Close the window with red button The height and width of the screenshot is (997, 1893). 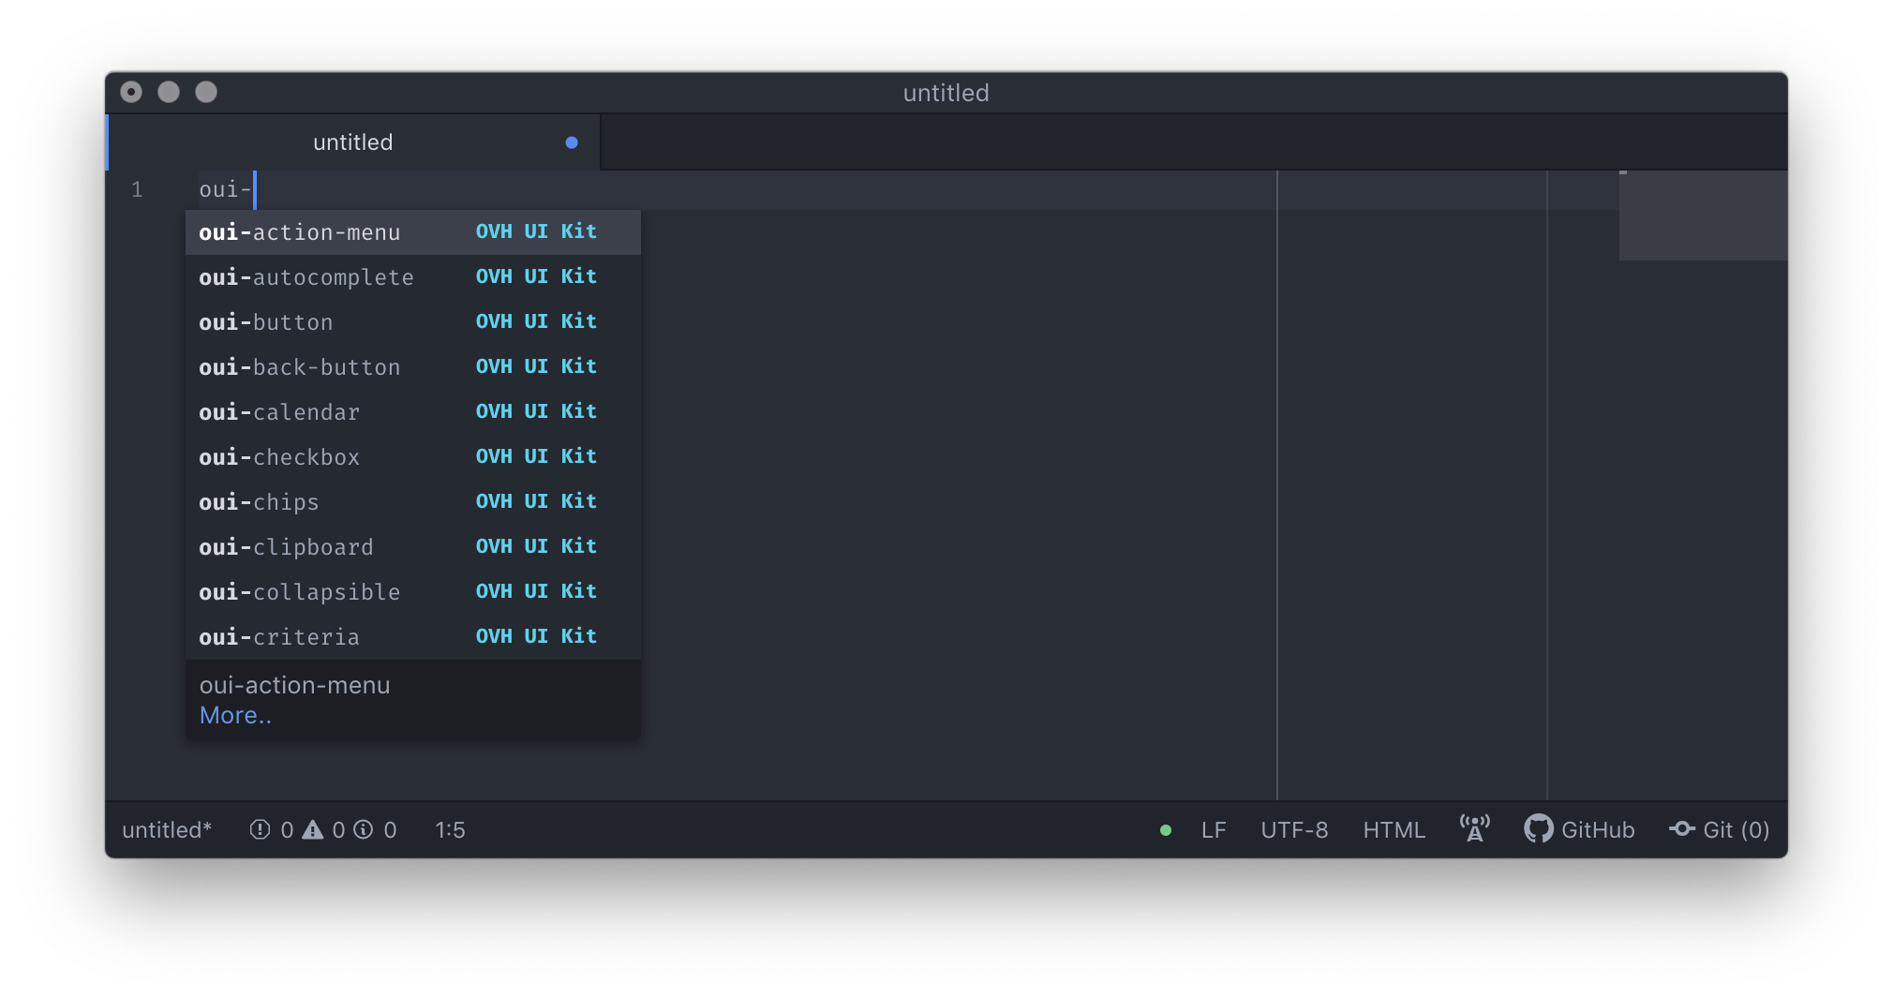[131, 92]
